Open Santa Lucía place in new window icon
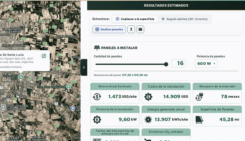 (x=44, y=56)
